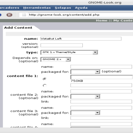Open the Depends on dropdown showing GNOME 2.x
133x133 pixels.
pyautogui.click(x=56, y=60)
